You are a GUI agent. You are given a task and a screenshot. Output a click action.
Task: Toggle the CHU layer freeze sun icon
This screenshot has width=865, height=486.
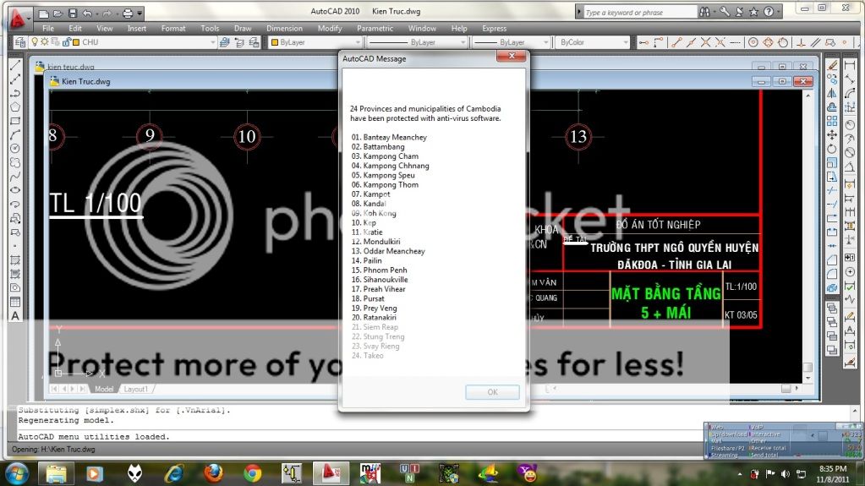[x=45, y=42]
